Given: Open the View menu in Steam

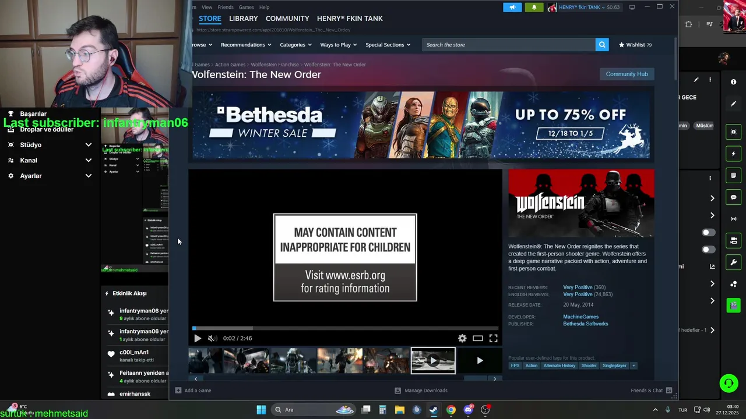Looking at the screenshot, I should (x=207, y=7).
